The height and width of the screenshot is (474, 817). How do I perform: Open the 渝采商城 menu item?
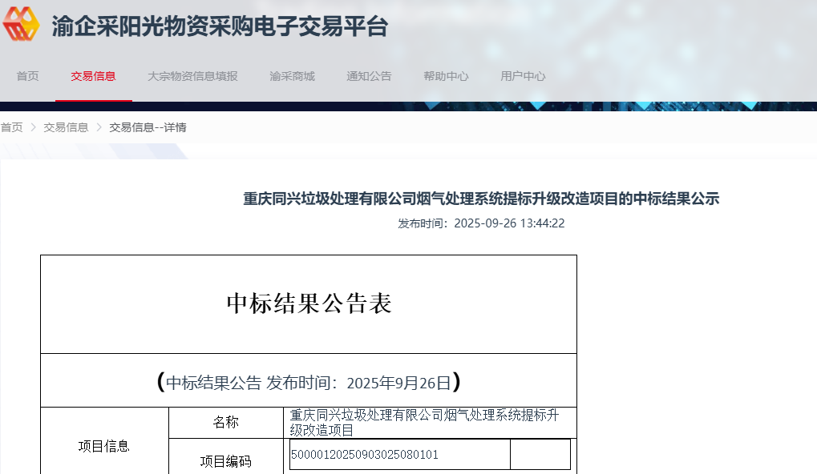(x=292, y=76)
